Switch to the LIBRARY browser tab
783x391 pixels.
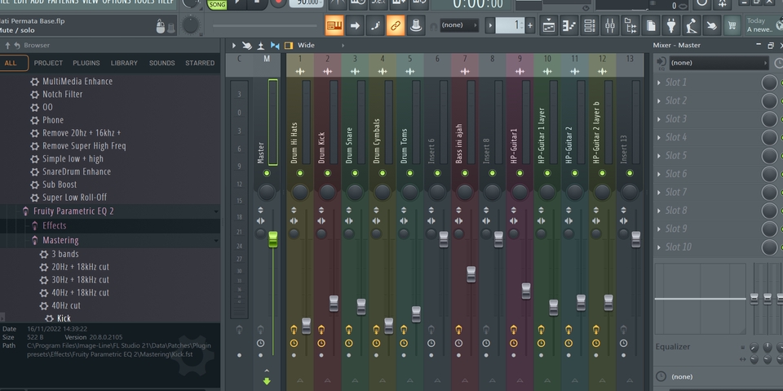click(124, 63)
